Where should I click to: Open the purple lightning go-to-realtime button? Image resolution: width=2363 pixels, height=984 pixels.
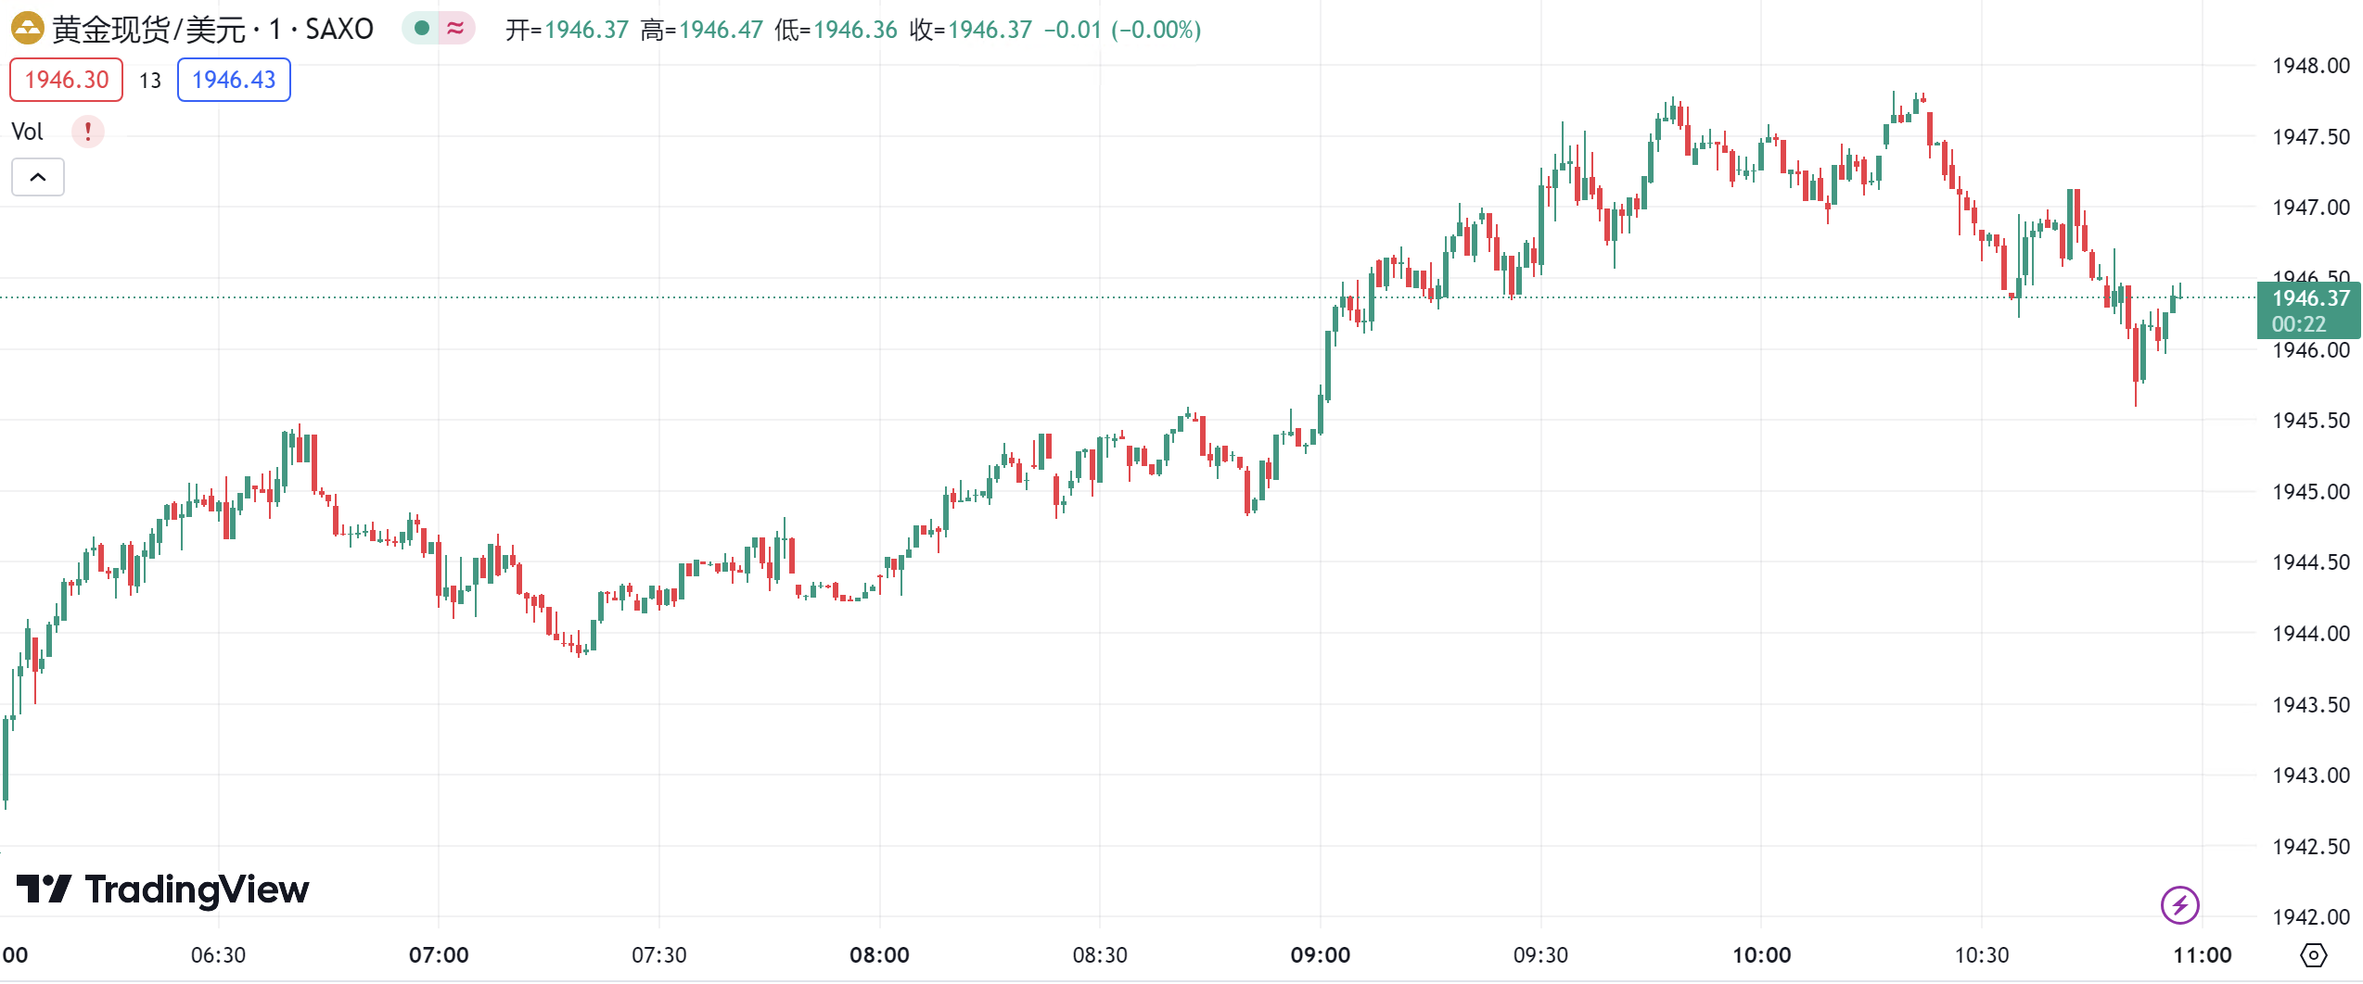[2179, 905]
